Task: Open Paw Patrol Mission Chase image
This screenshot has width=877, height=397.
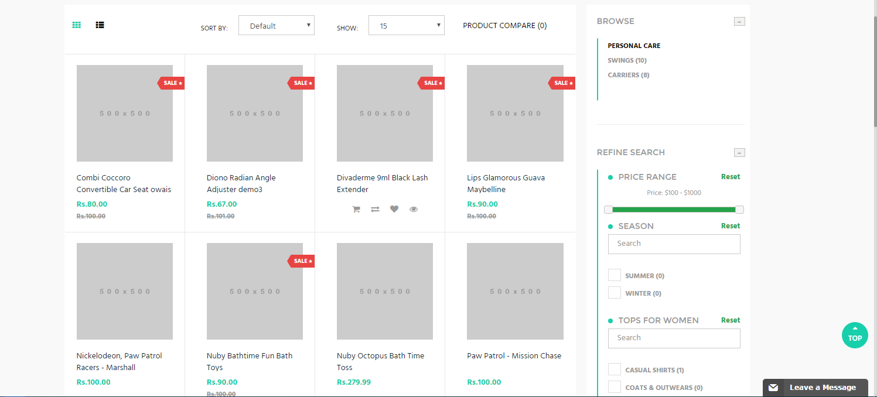Action: point(515,291)
